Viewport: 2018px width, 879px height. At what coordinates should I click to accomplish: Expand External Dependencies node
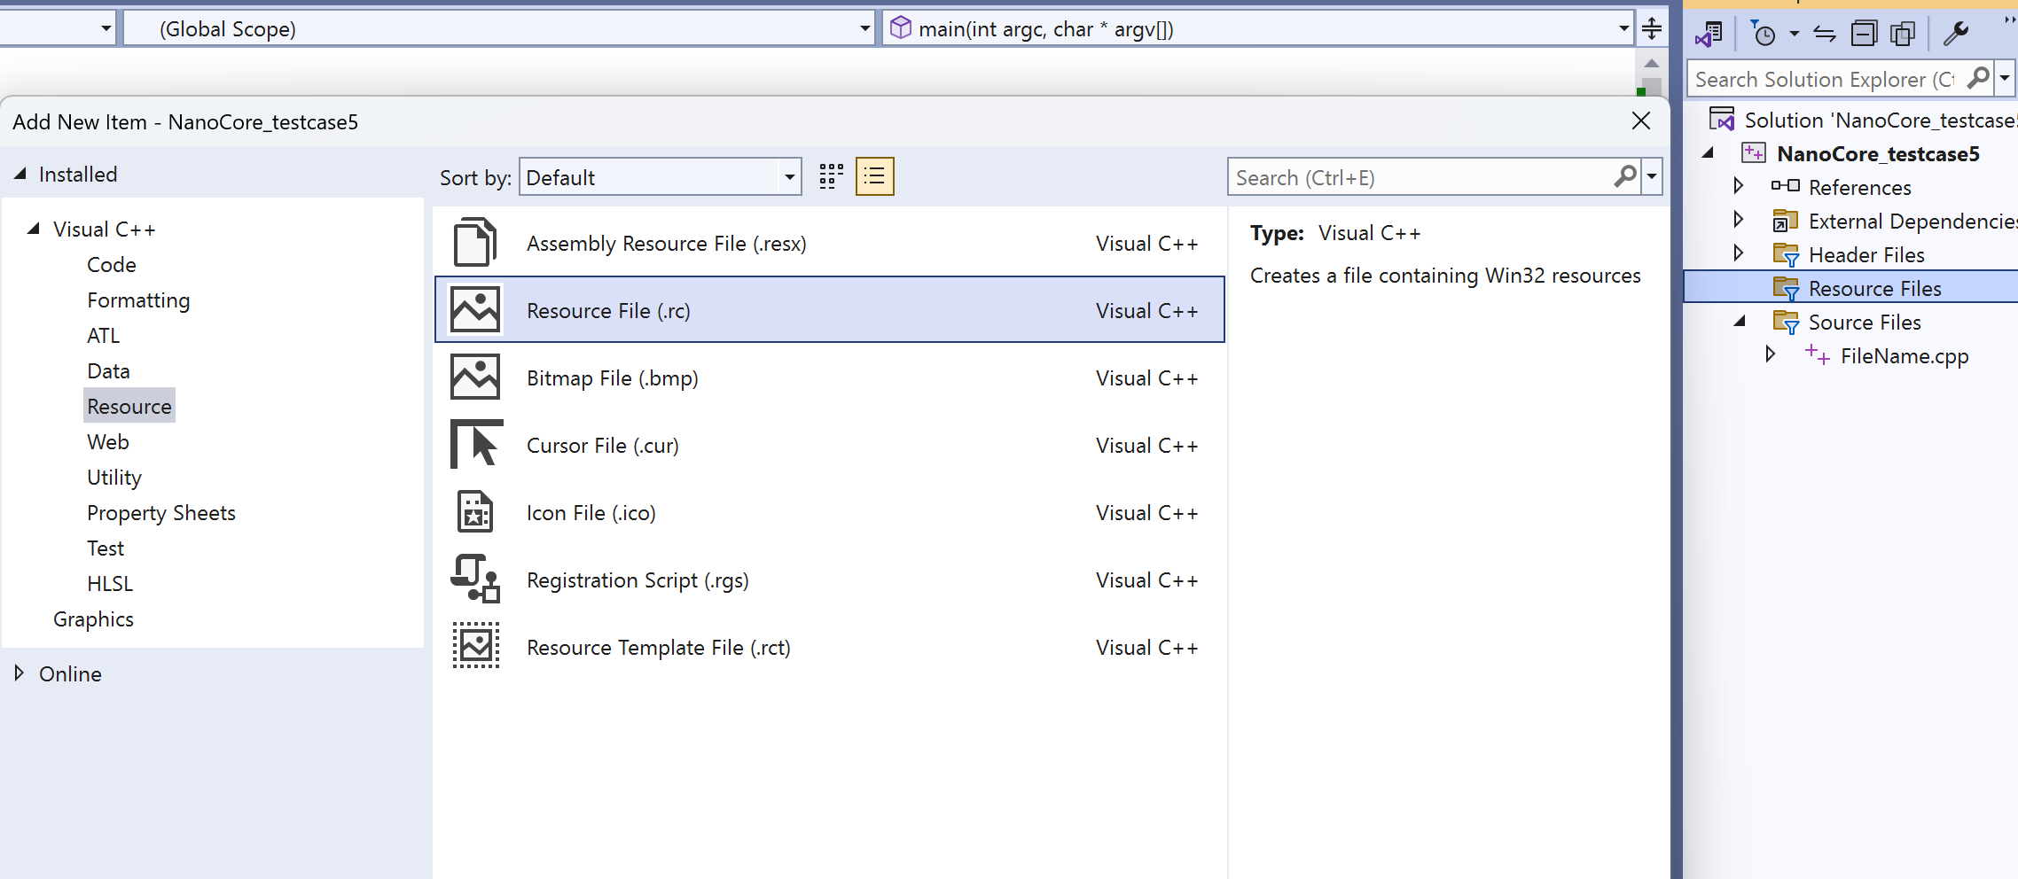coord(1739,219)
